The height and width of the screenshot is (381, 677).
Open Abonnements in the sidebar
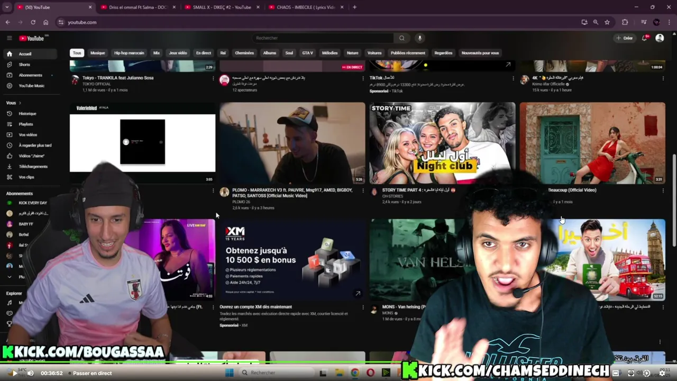click(x=31, y=75)
